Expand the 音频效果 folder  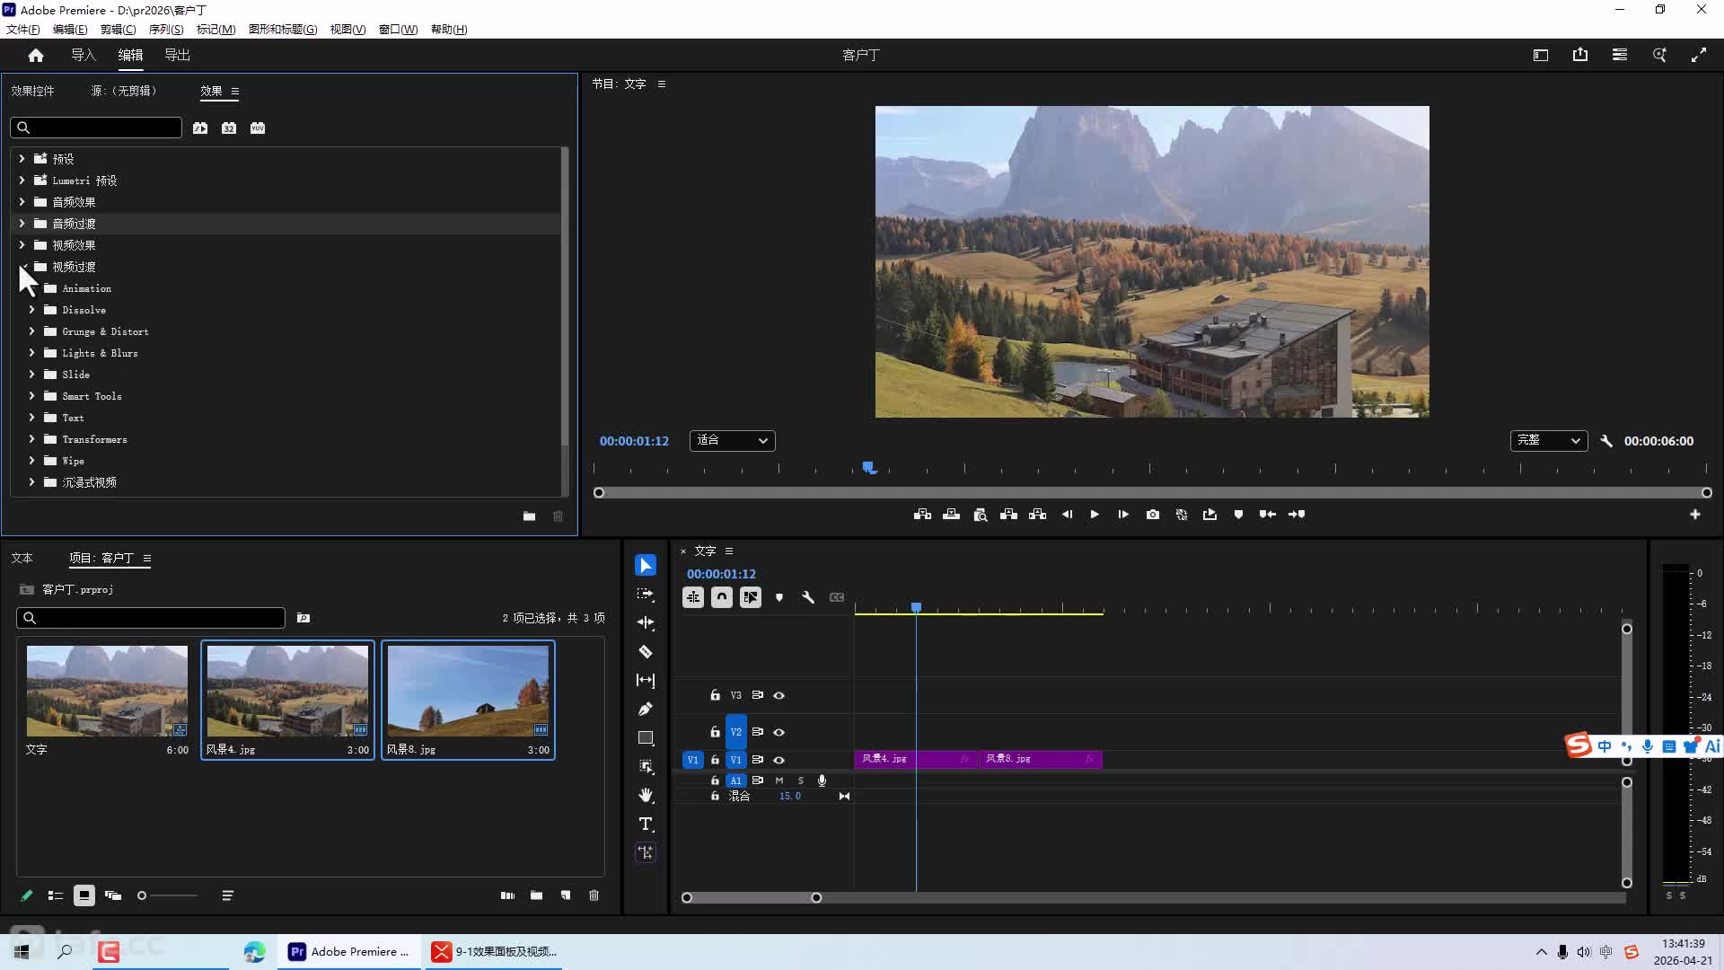point(22,202)
